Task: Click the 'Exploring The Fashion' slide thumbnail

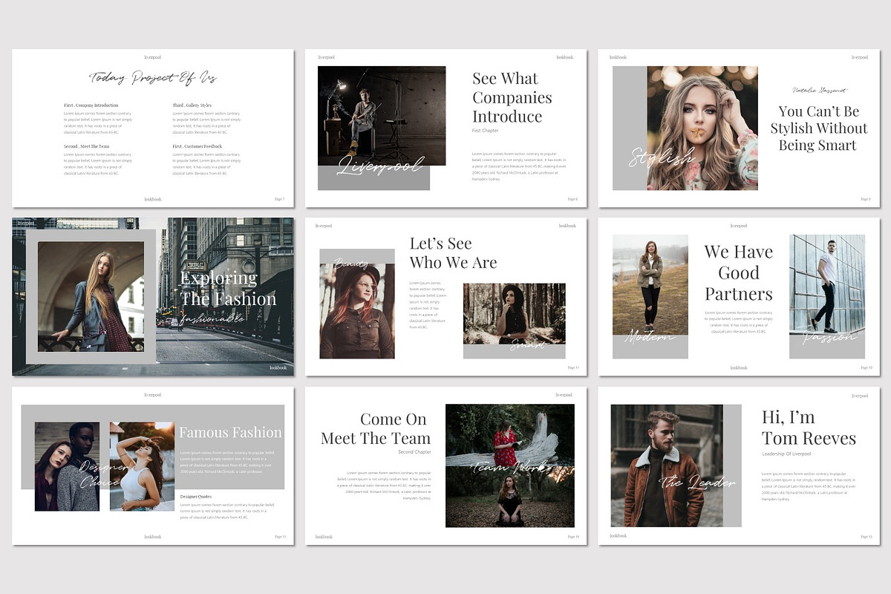Action: tap(152, 296)
